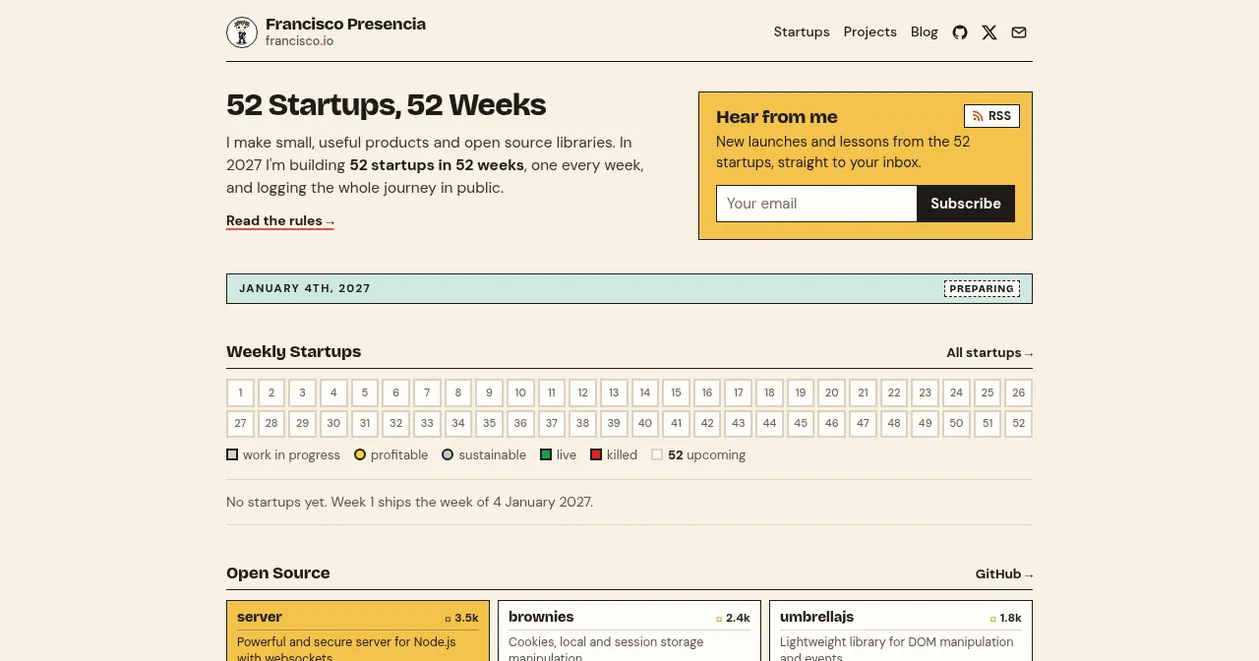Click the killed legend red square
1259x661 pixels.
[596, 454]
